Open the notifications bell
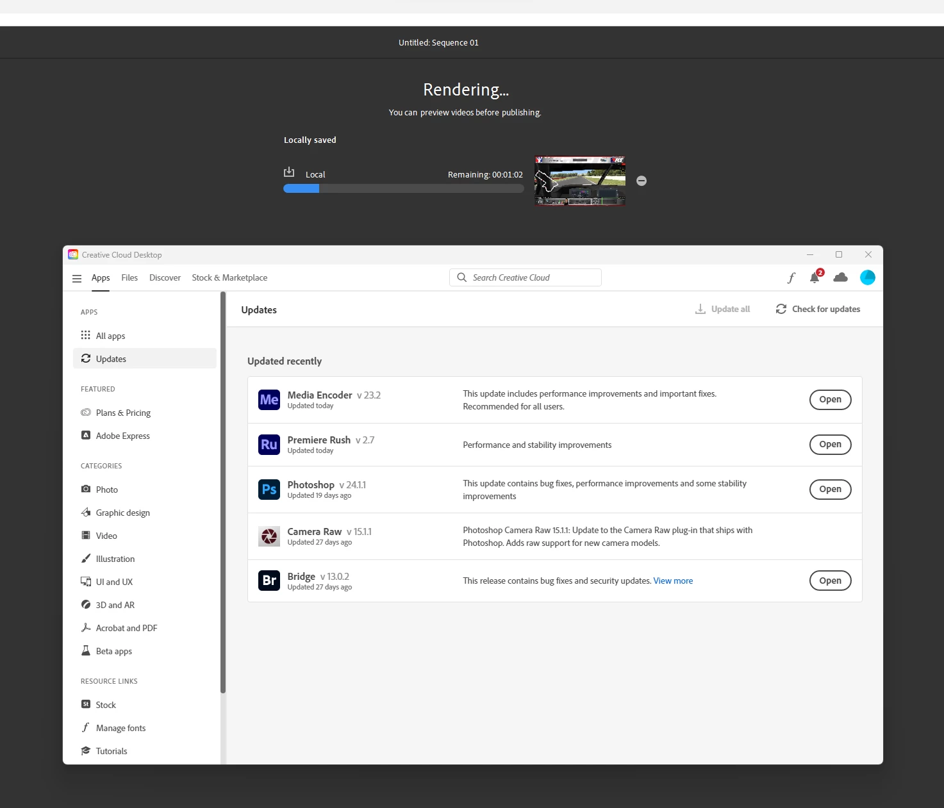 point(815,277)
